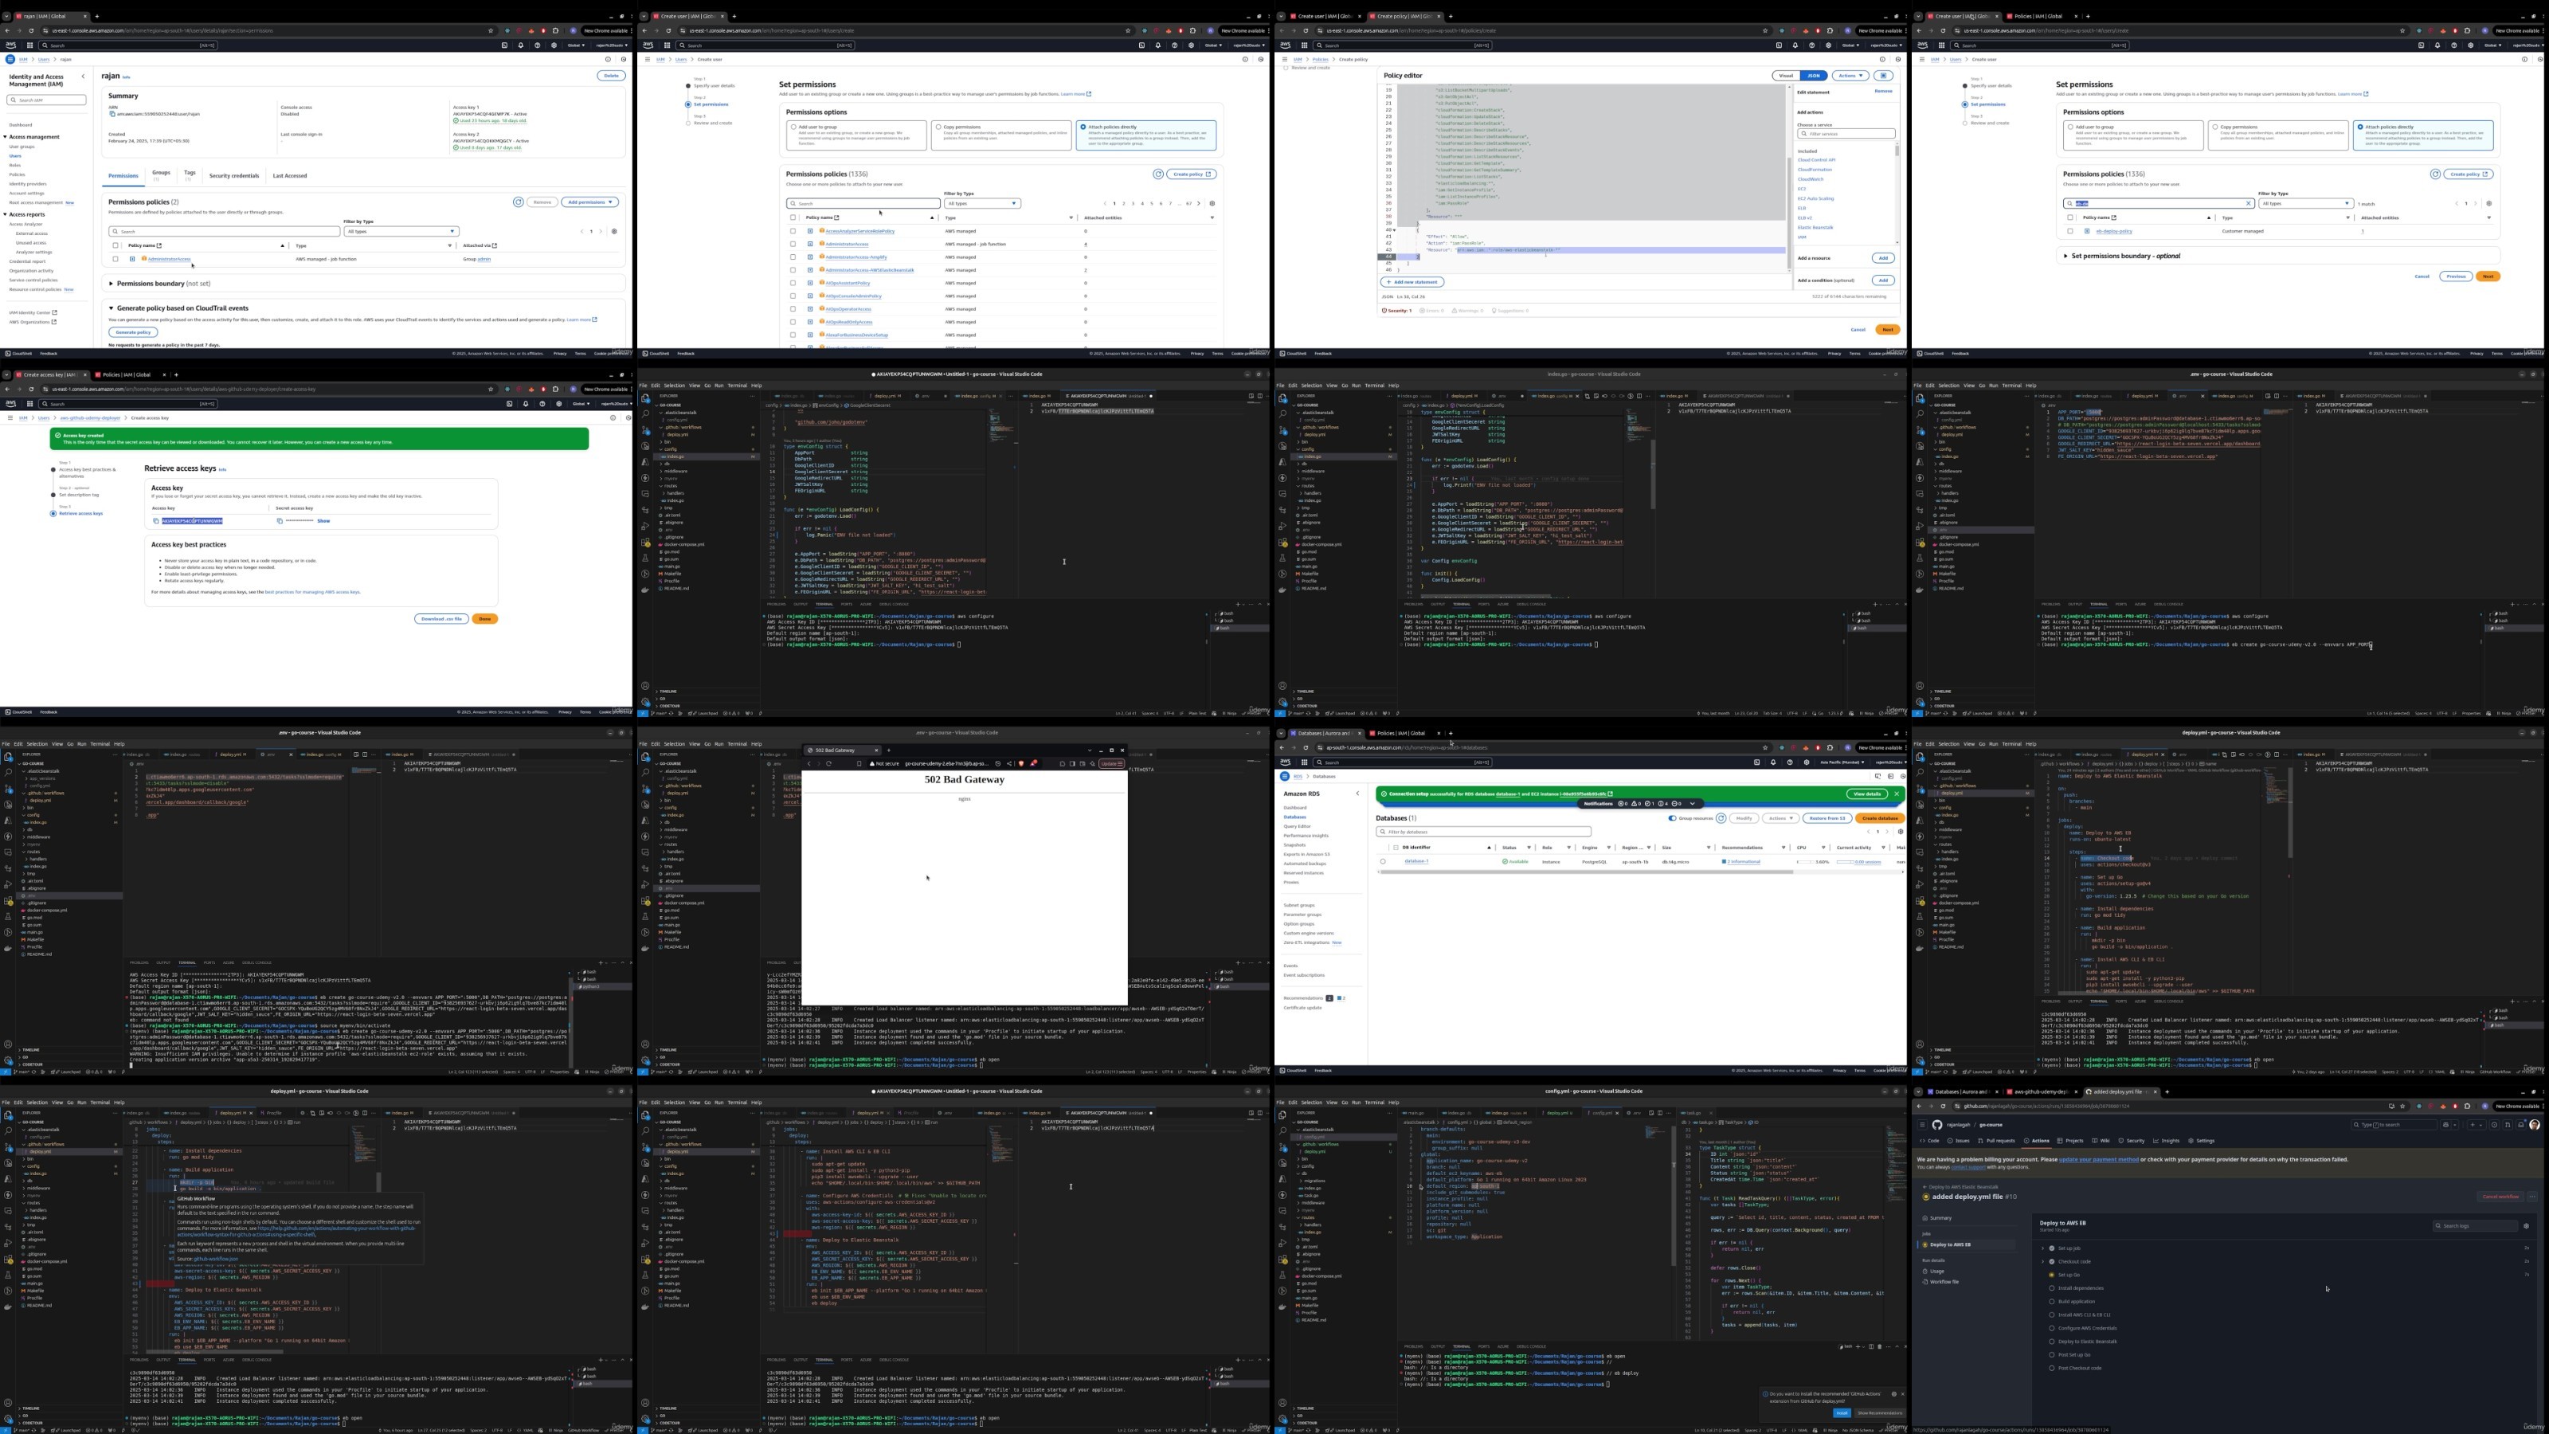Expand Permissions boundary (not set) section

(x=112, y=283)
